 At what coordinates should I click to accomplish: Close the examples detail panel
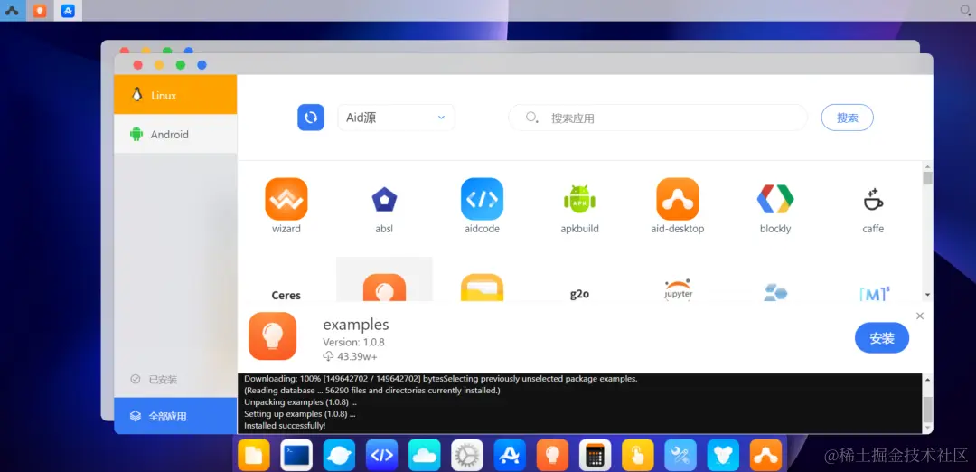click(920, 316)
